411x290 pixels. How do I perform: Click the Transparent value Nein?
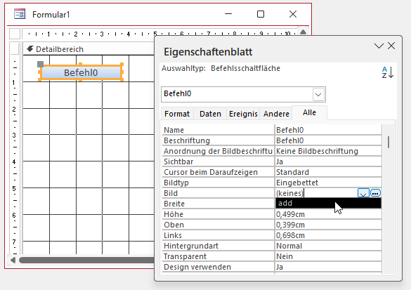(x=328, y=256)
